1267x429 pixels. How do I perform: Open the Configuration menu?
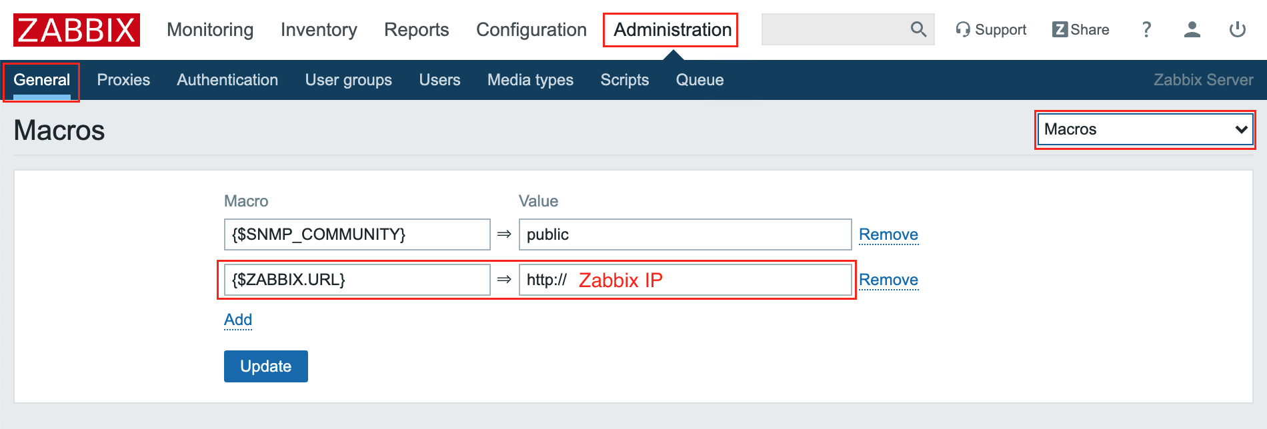point(531,30)
